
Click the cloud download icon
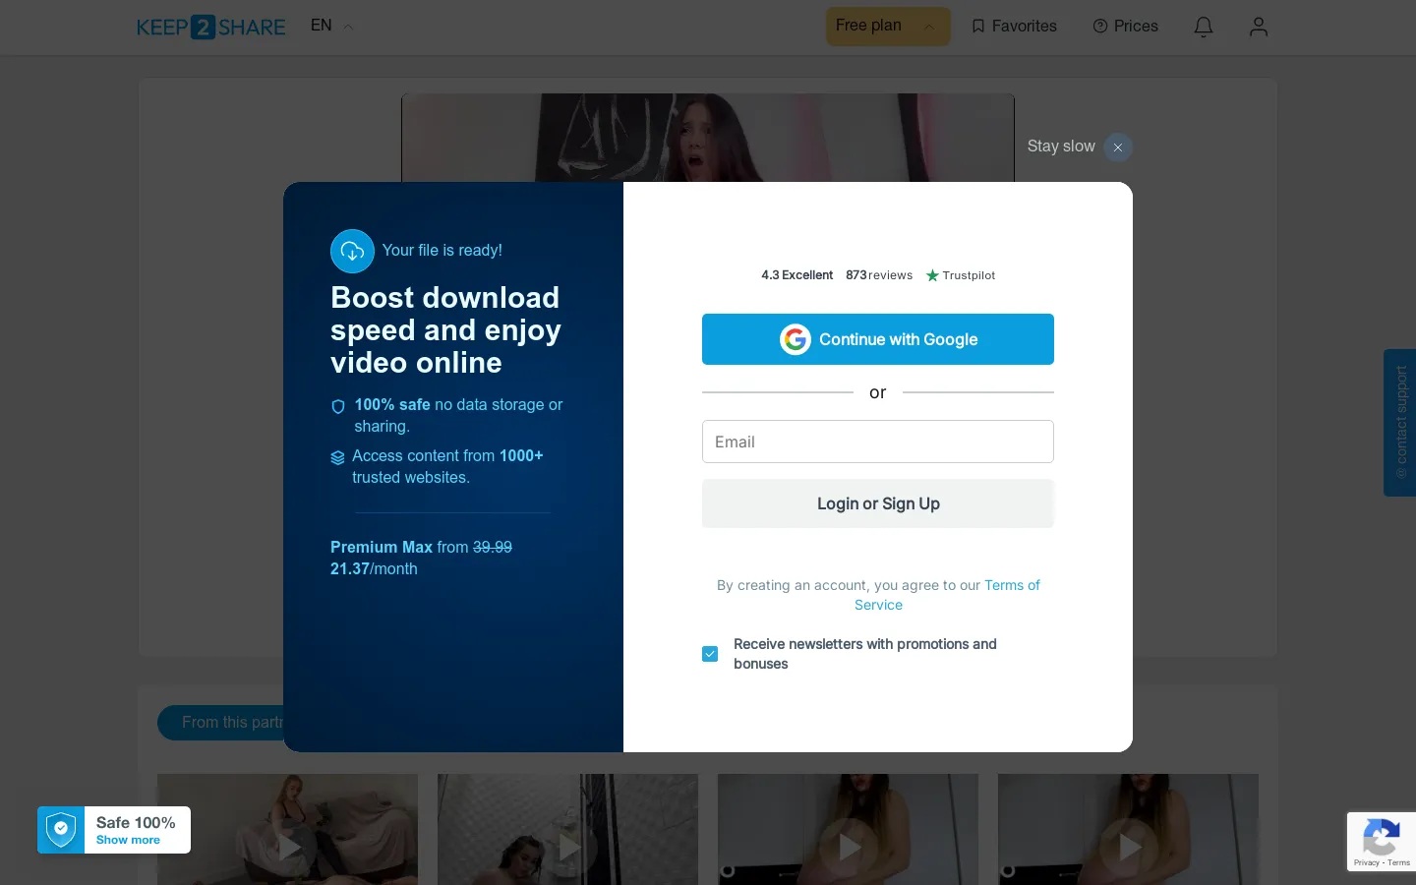click(x=352, y=251)
